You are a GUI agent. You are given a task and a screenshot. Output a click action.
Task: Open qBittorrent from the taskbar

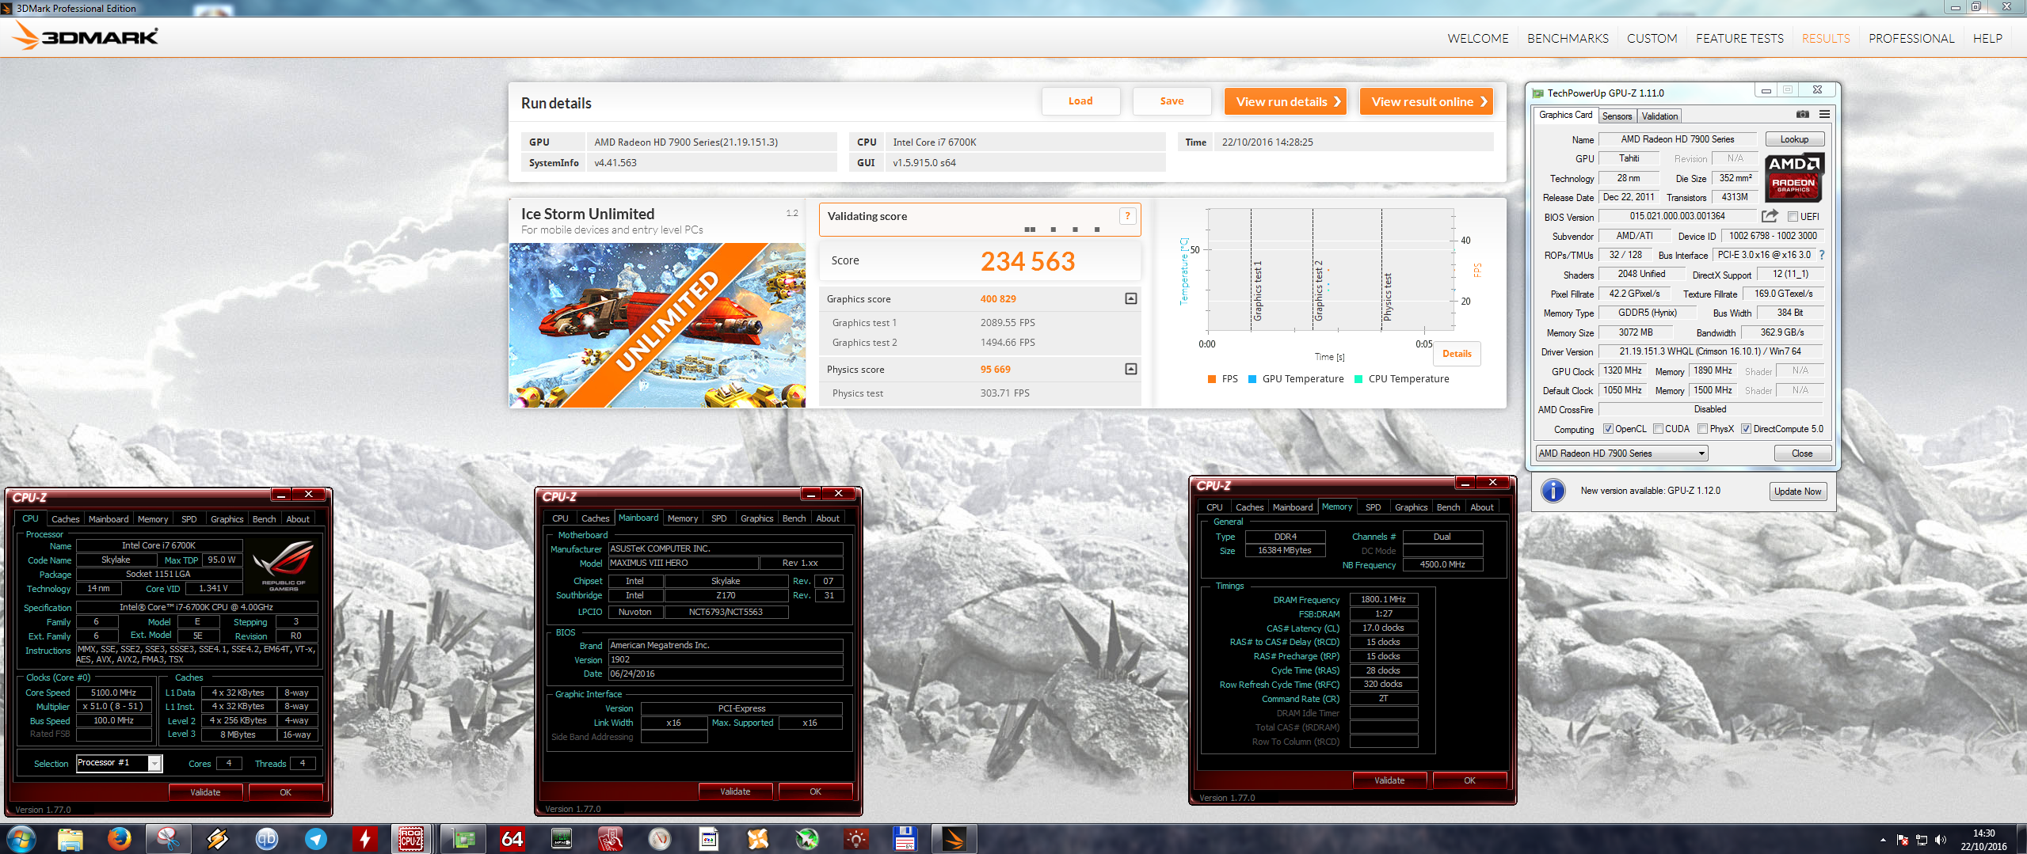[267, 839]
